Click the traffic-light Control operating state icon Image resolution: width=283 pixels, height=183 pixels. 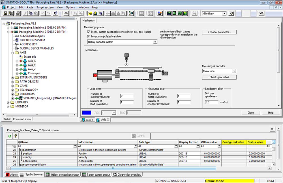pos(131,13)
